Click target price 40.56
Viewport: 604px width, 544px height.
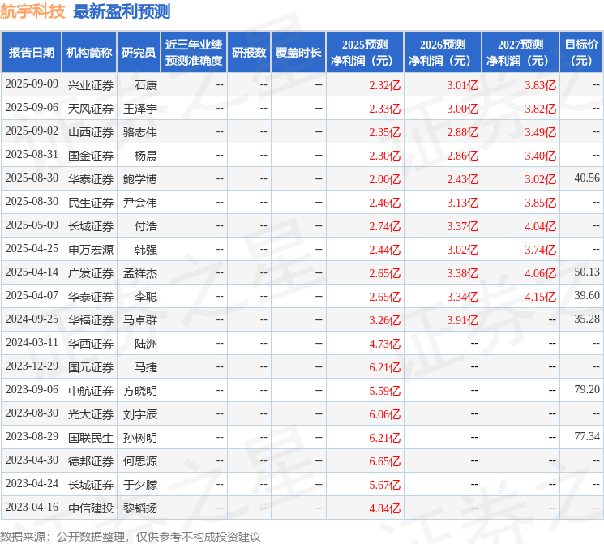click(x=587, y=178)
